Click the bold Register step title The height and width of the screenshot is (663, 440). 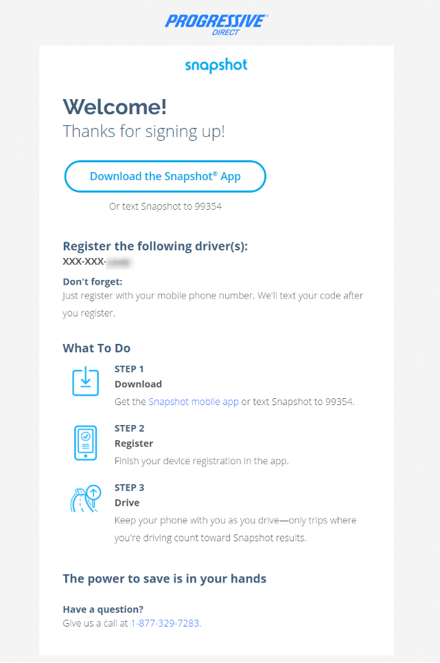134,444
